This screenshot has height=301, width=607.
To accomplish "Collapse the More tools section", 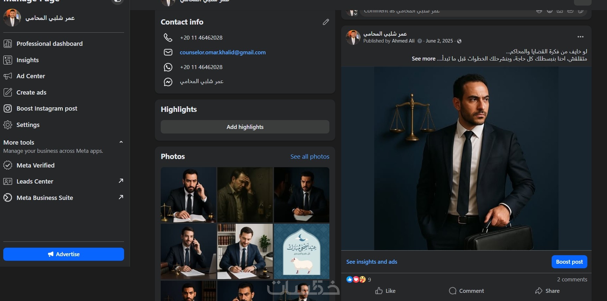I will pyautogui.click(x=121, y=142).
